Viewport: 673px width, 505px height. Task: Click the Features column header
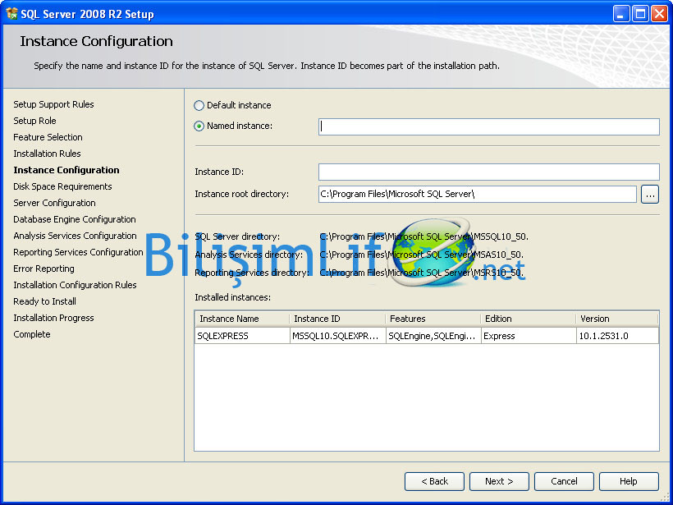(x=433, y=319)
